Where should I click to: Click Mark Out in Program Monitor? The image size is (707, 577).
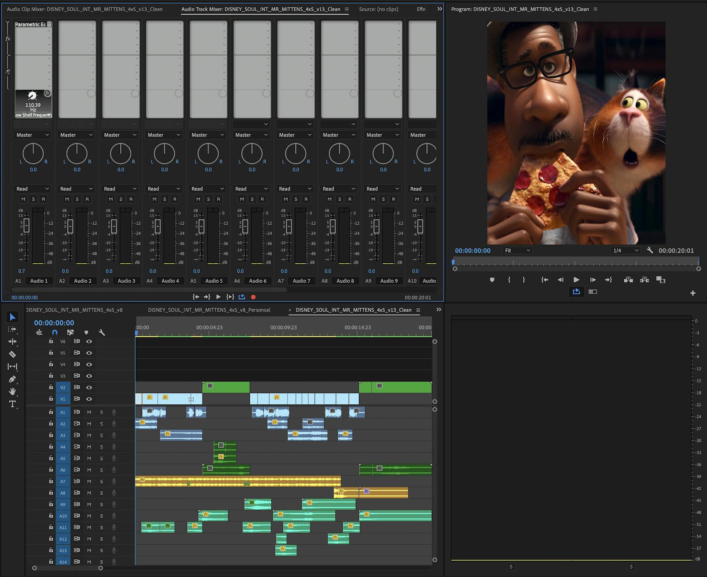(x=524, y=280)
